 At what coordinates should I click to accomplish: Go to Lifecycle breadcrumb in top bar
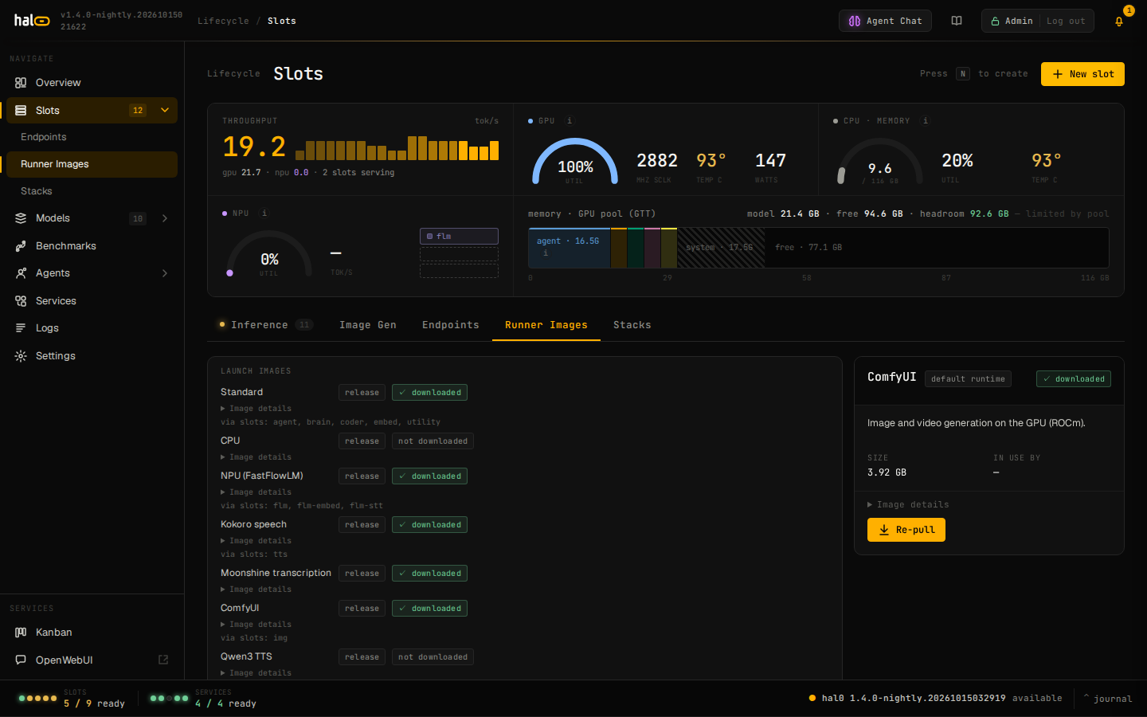(223, 21)
